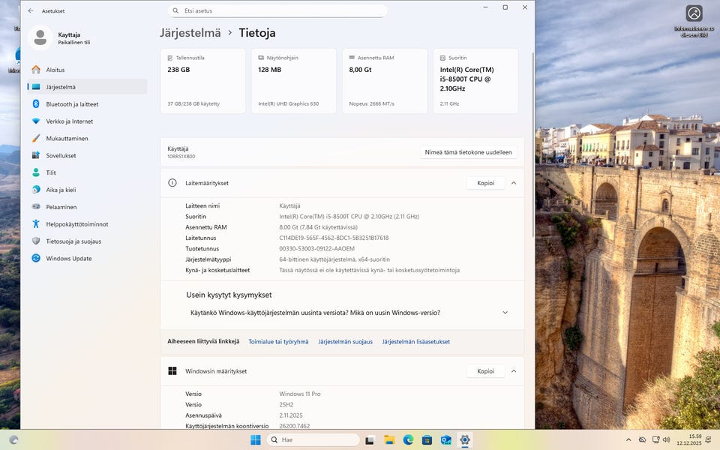Click the taskbar Hae search box
720x450 pixels.
312,440
